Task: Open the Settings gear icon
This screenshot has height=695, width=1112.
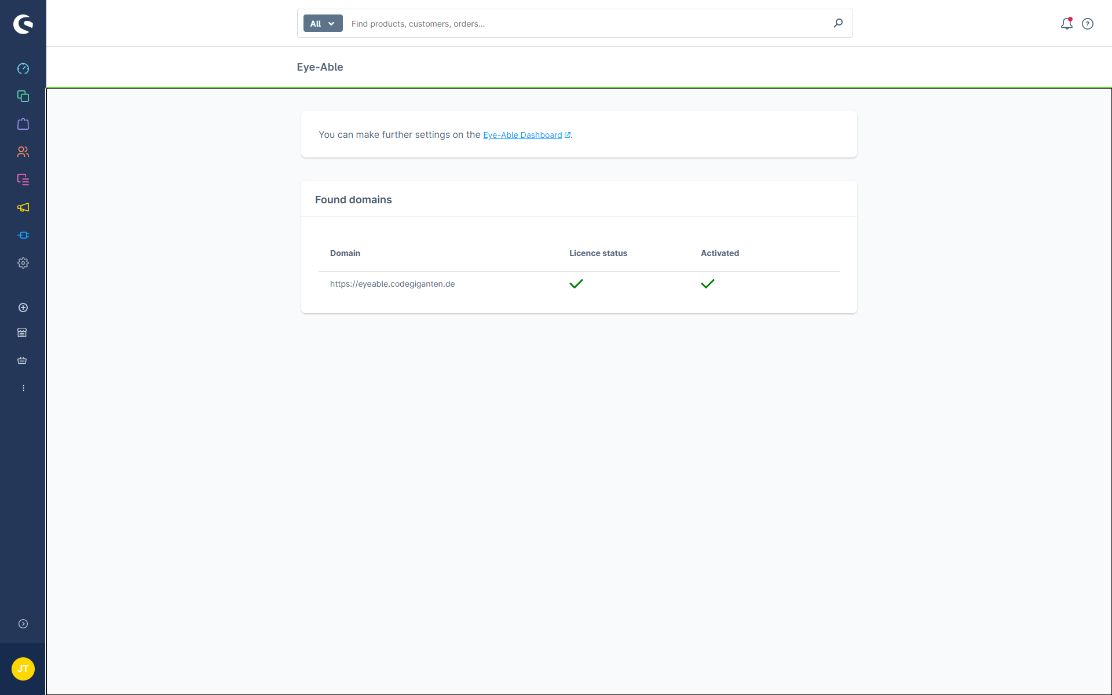Action: [23, 263]
